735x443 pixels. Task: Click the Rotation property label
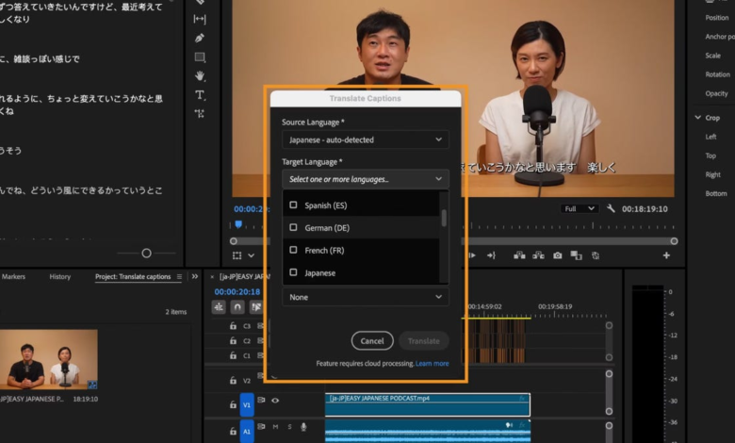tap(717, 74)
